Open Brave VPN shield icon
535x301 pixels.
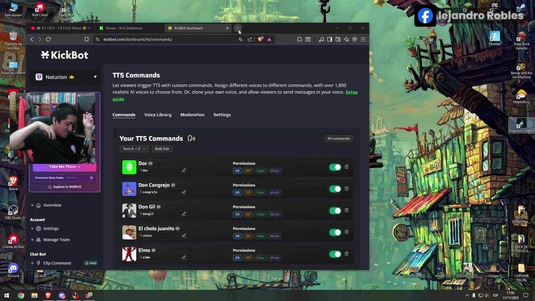point(354,39)
